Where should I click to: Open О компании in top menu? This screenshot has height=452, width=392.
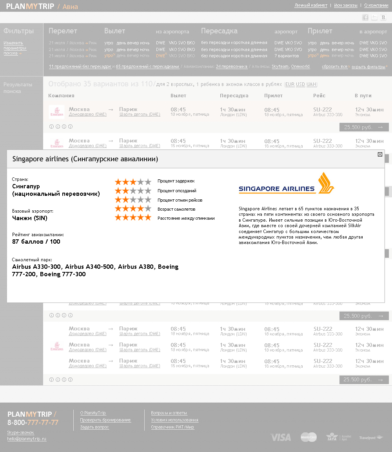(376, 5)
